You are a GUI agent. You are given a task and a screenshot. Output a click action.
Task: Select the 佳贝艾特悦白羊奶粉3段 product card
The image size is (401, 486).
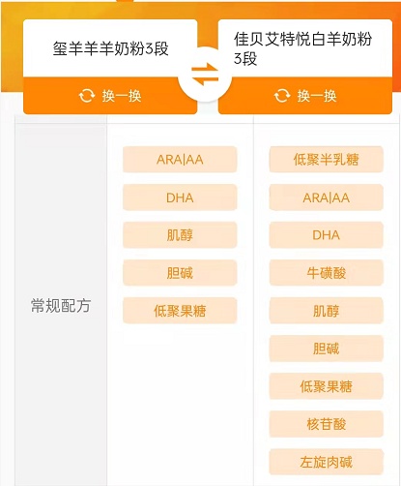pyautogui.click(x=305, y=48)
